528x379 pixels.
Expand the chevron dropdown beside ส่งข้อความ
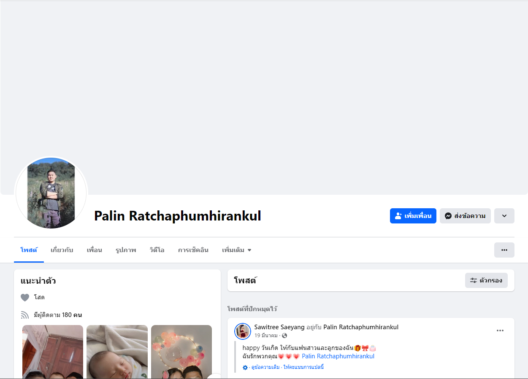point(504,216)
